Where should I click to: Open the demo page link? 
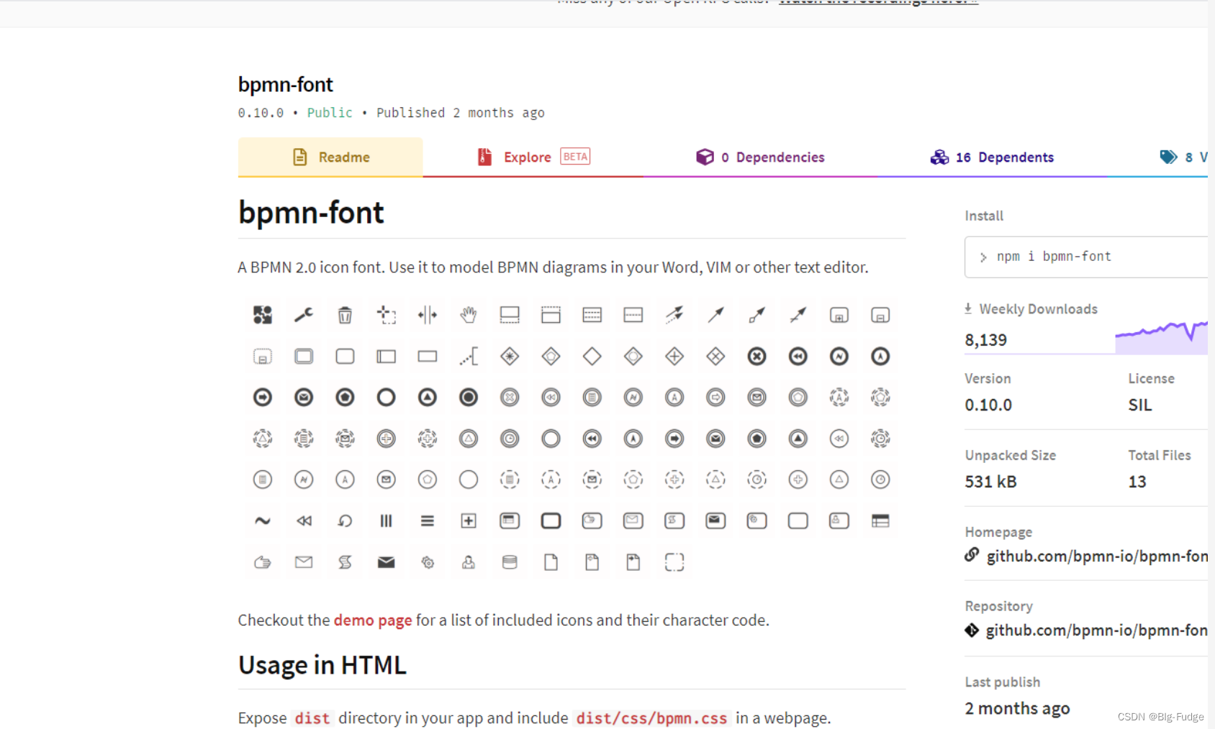pyautogui.click(x=373, y=620)
